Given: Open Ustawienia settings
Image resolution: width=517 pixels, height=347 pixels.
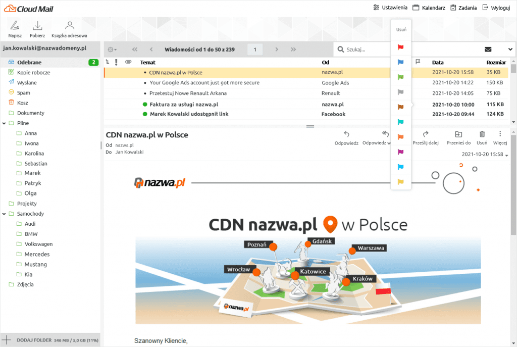Looking at the screenshot, I should coord(390,8).
